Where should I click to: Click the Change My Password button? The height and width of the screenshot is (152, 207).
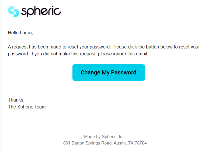click(108, 72)
